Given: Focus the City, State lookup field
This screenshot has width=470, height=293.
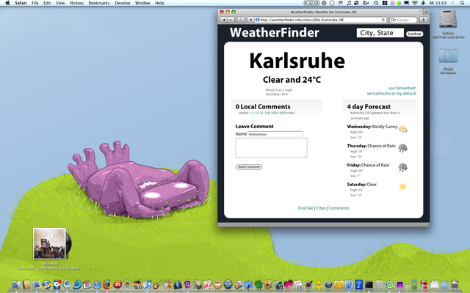Looking at the screenshot, I should [x=380, y=33].
